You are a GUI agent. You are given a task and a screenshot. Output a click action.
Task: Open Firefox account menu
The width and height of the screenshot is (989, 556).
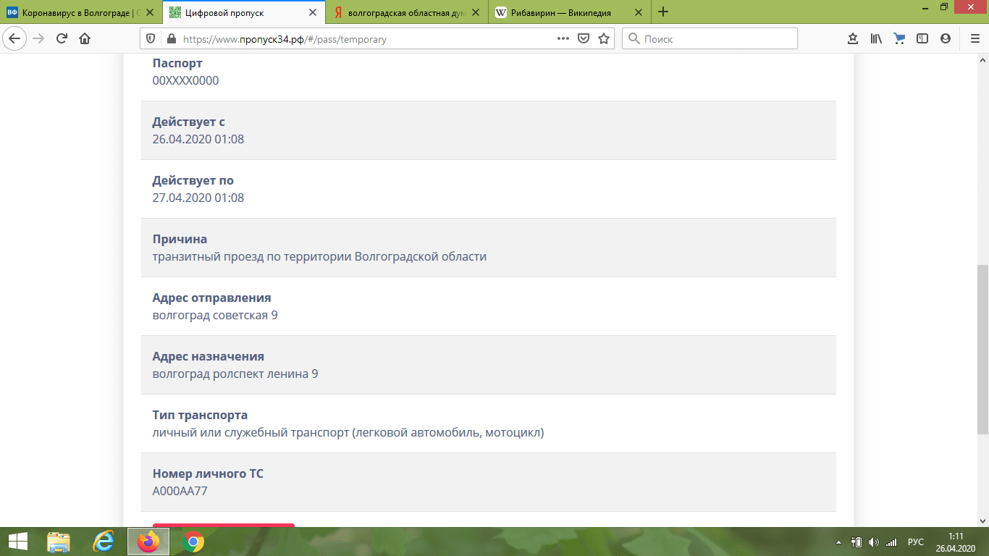(x=946, y=39)
